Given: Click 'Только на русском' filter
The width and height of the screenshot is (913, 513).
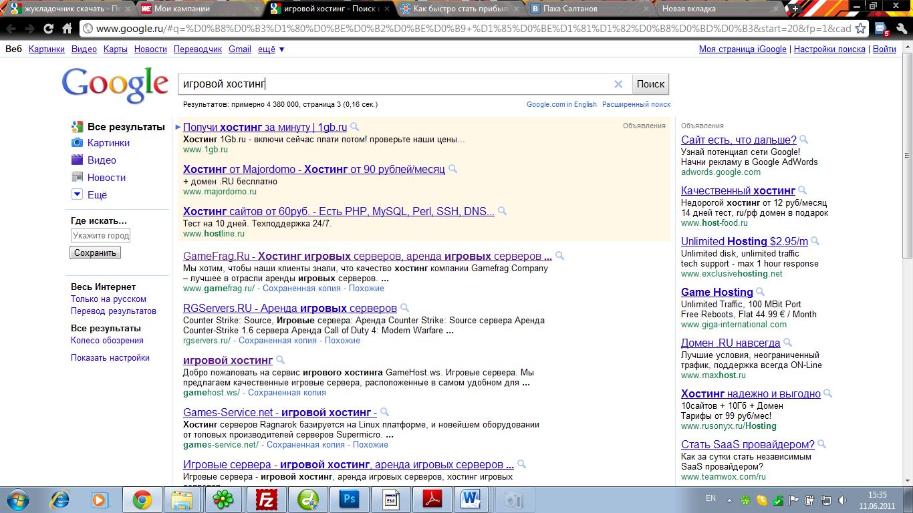Looking at the screenshot, I should pos(108,299).
